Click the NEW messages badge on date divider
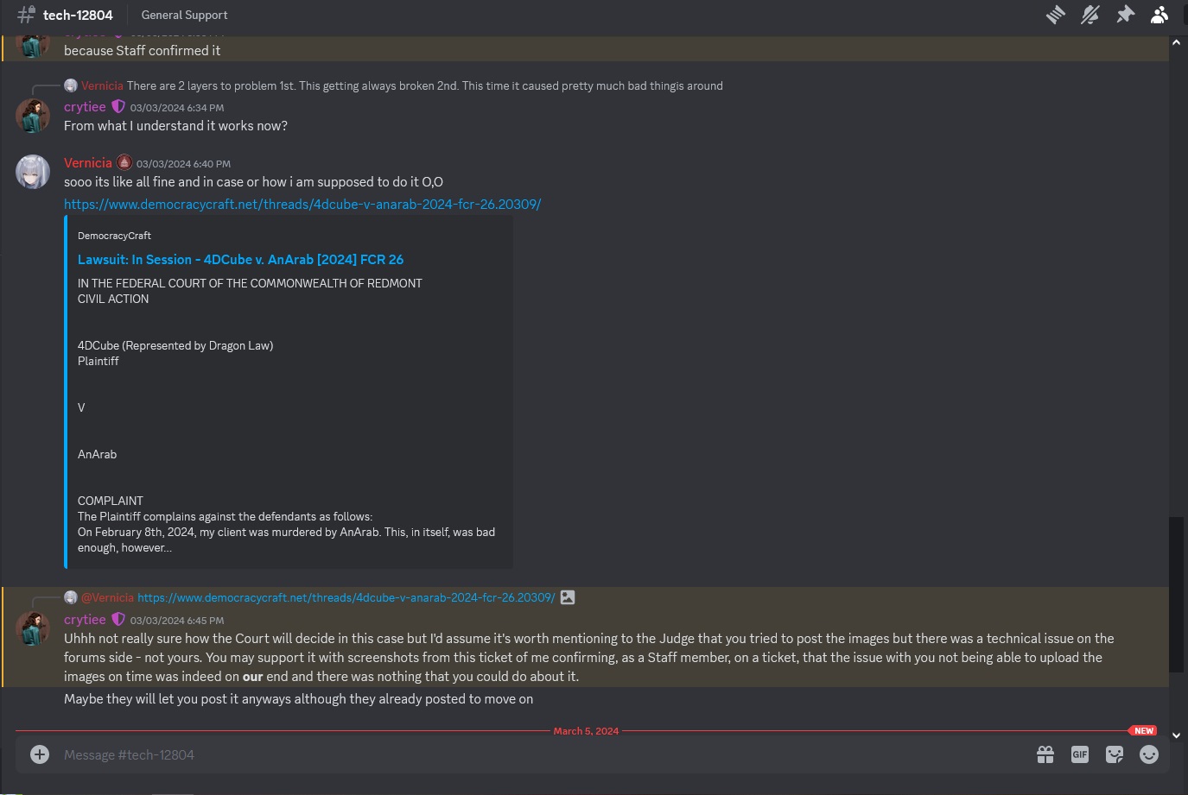Viewport: 1188px width, 795px height. [x=1143, y=730]
